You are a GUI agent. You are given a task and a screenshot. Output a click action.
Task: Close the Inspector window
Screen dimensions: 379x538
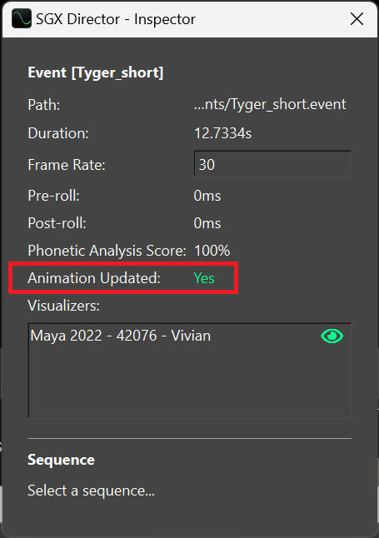357,19
